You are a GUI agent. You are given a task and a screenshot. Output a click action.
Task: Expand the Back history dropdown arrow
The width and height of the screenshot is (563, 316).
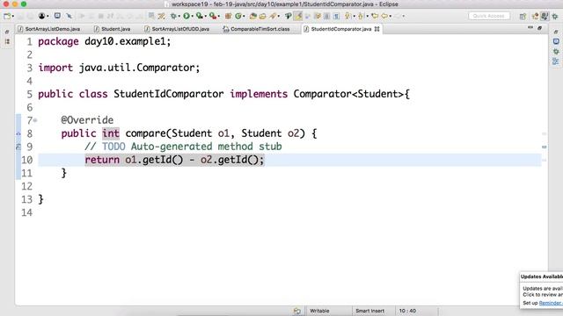391,16
